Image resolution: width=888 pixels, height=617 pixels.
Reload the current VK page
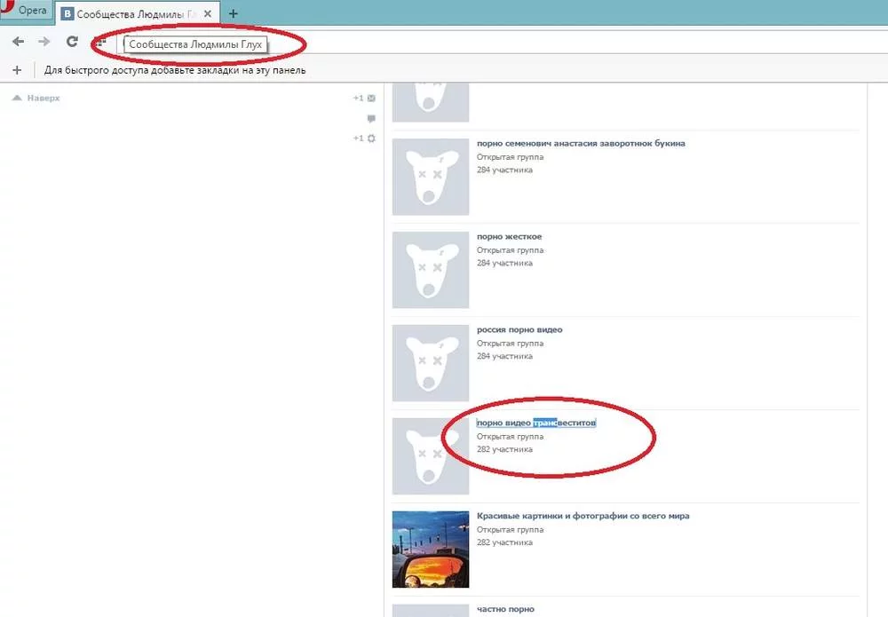[x=72, y=41]
